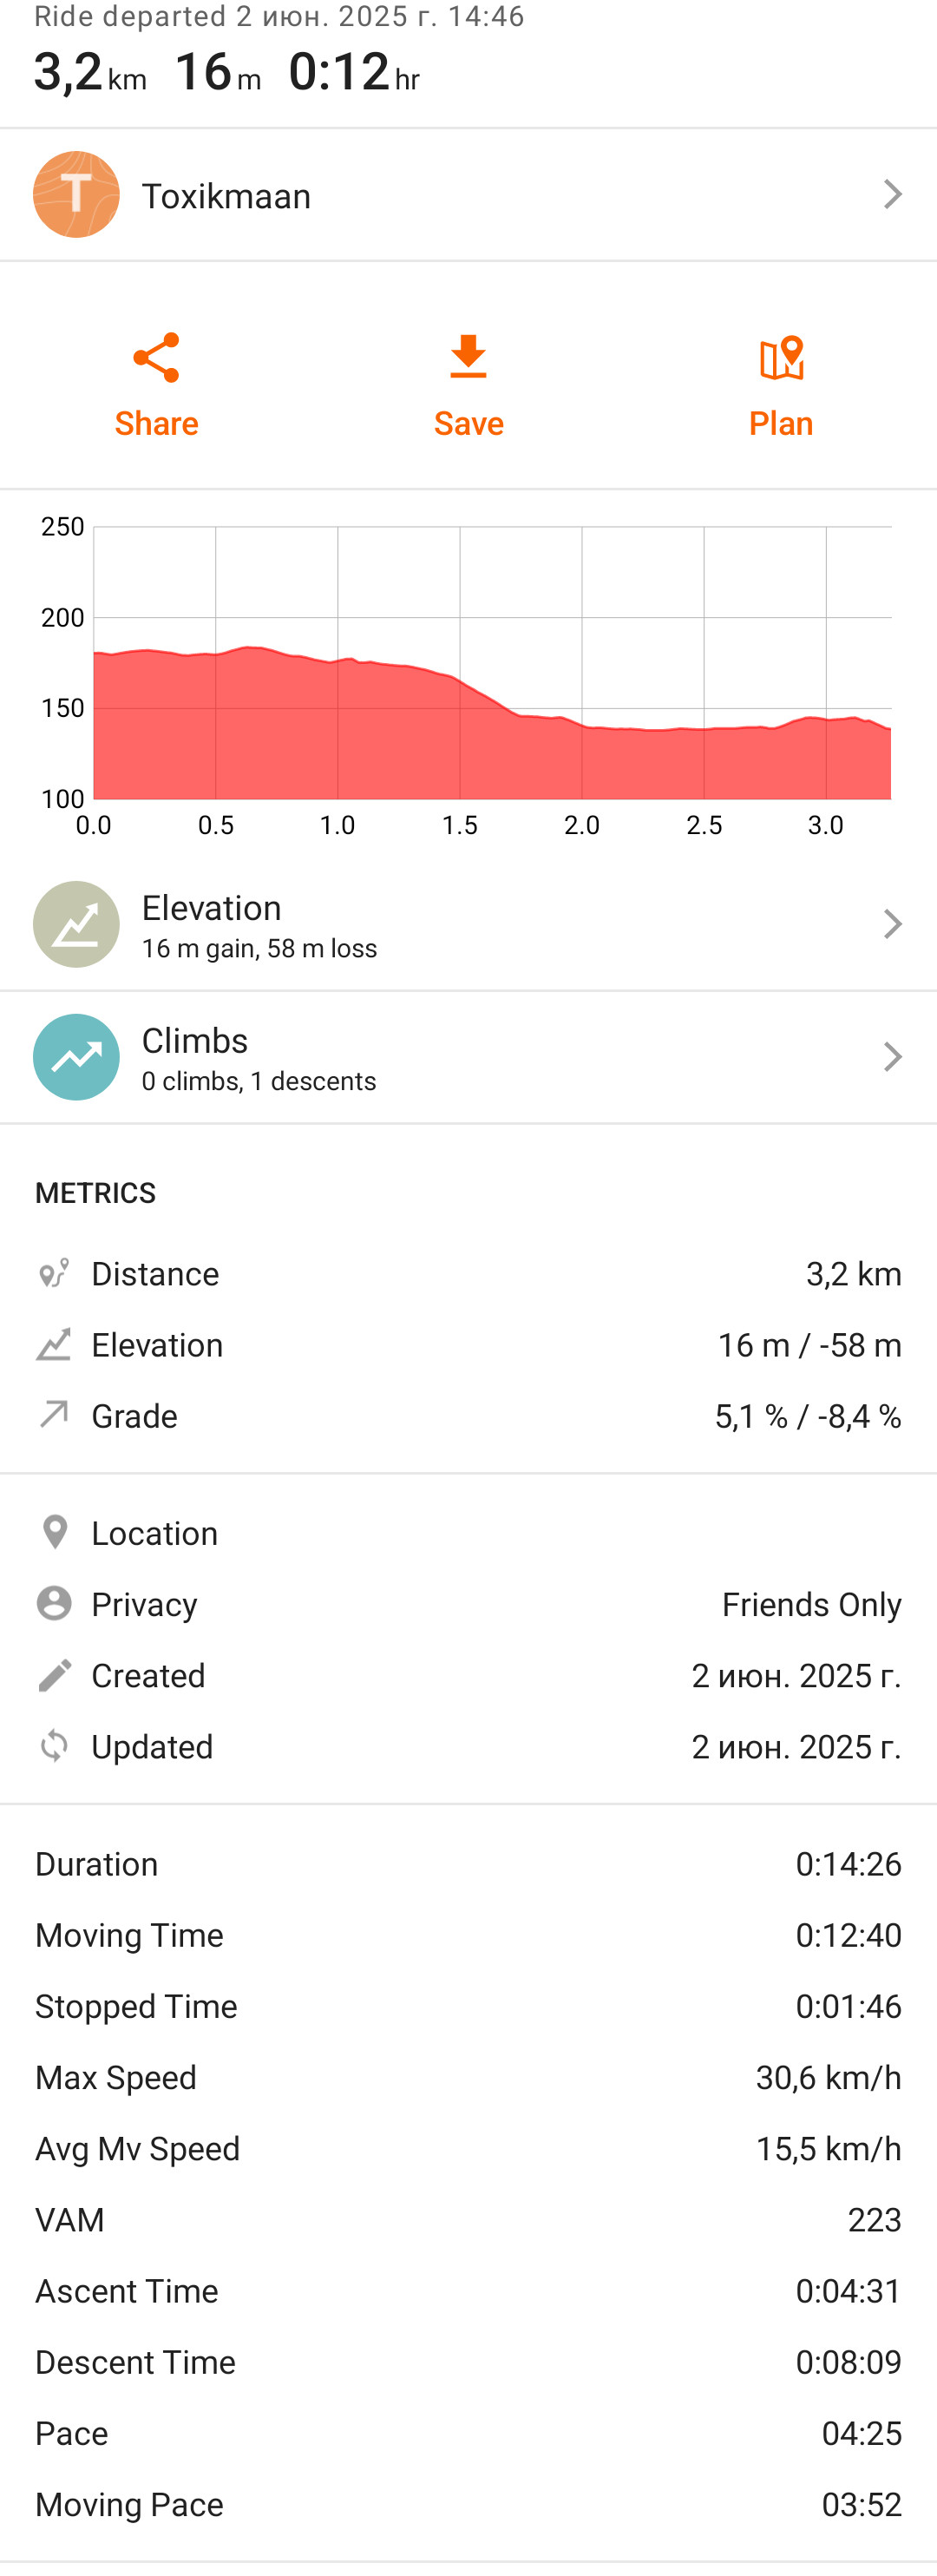
Task: Expand Climbs details chevron
Action: click(x=893, y=1057)
